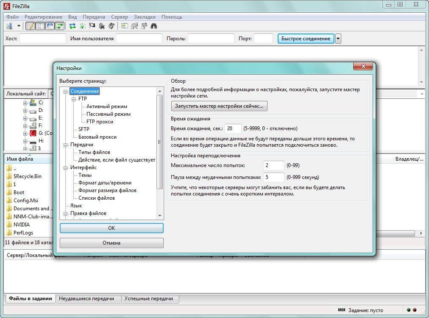Click the Имя пользователя input field
Image resolution: width=429 pixels, height=318 pixels.
139,39
